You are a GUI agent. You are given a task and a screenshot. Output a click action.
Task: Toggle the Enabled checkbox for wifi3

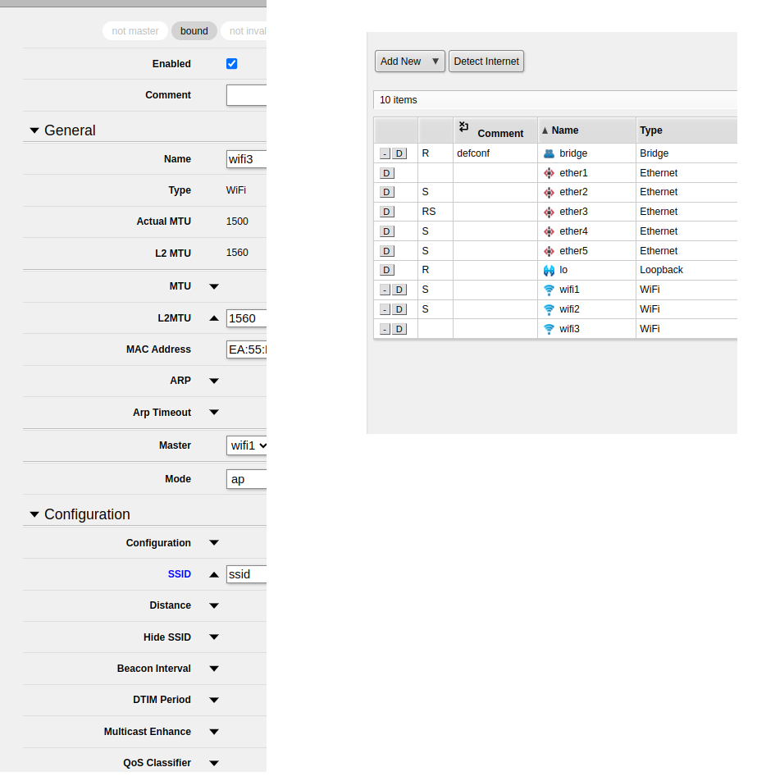231,63
